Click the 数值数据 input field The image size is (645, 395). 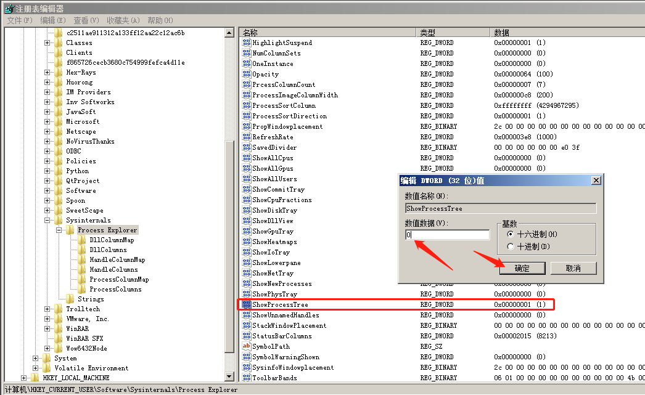click(447, 235)
